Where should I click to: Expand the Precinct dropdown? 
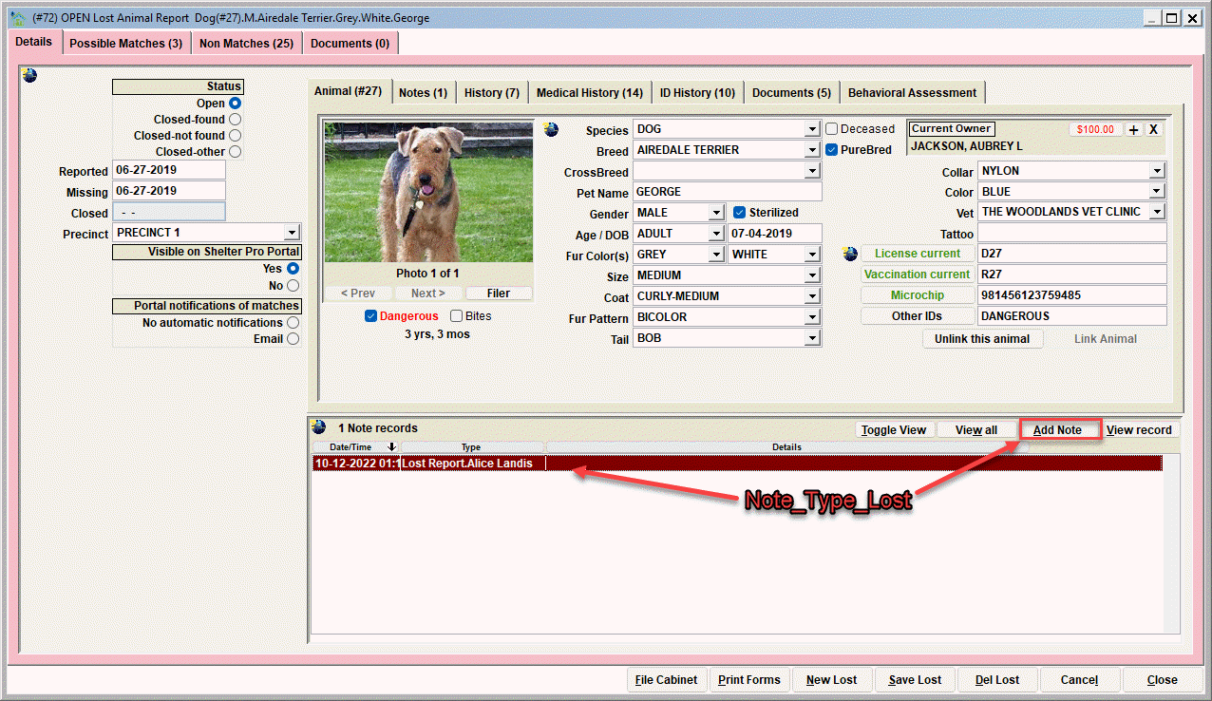(292, 233)
